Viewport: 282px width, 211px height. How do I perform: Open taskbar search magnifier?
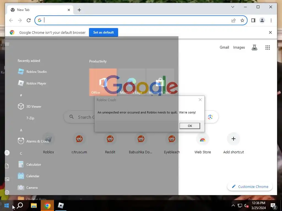point(20,206)
